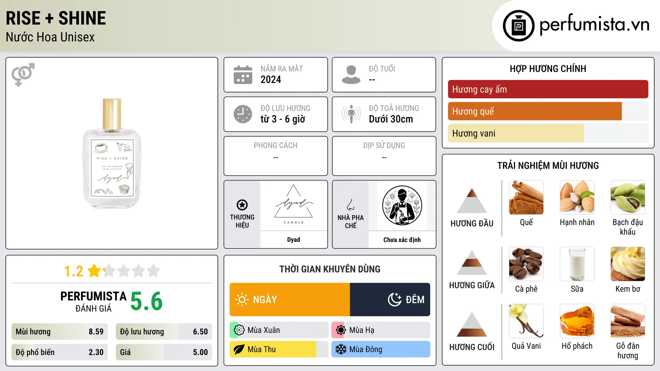Viewport: 660px width, 371px height.
Task: Click the từ 3 - 6 giờ longevity value
Action: pyautogui.click(x=283, y=119)
